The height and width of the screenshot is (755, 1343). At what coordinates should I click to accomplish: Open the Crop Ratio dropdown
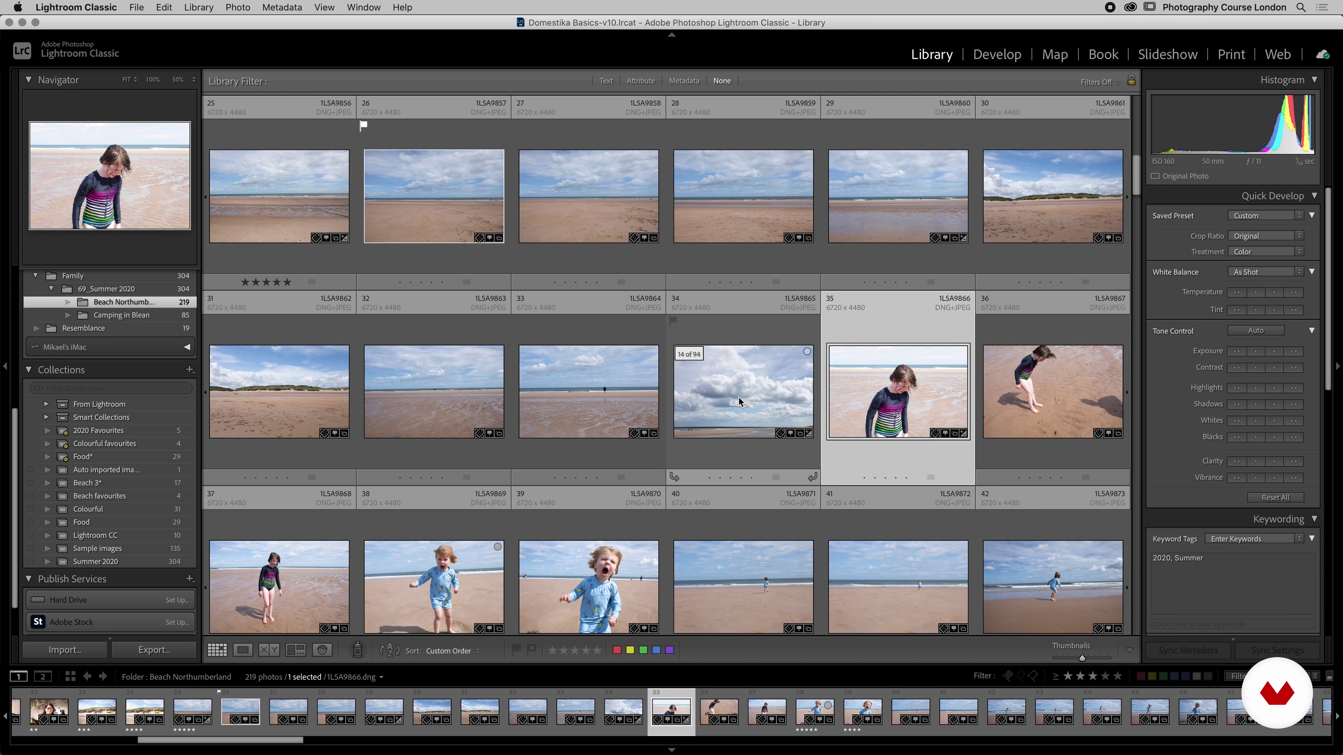(1265, 236)
